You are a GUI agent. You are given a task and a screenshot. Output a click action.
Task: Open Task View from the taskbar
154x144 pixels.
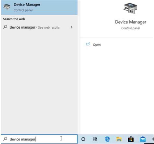click(x=95, y=139)
